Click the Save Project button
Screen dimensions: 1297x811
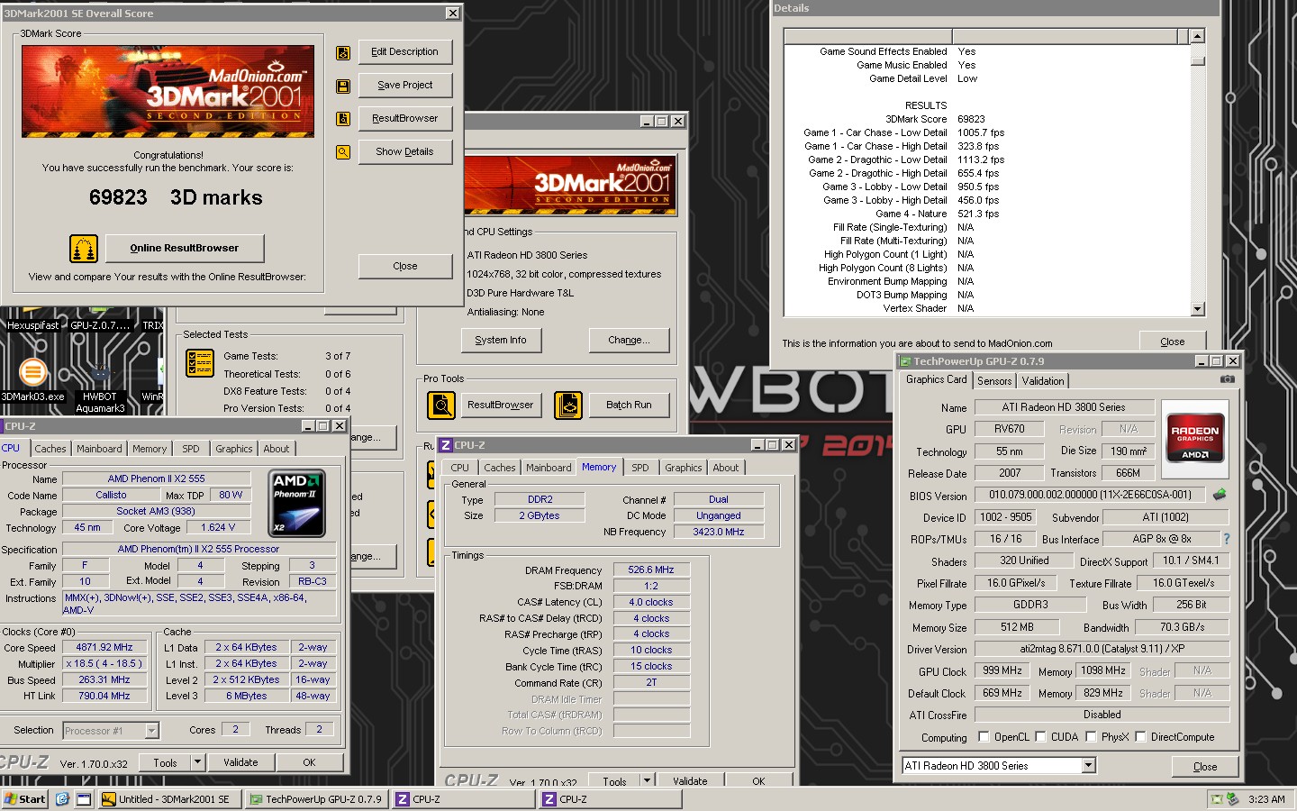(405, 86)
